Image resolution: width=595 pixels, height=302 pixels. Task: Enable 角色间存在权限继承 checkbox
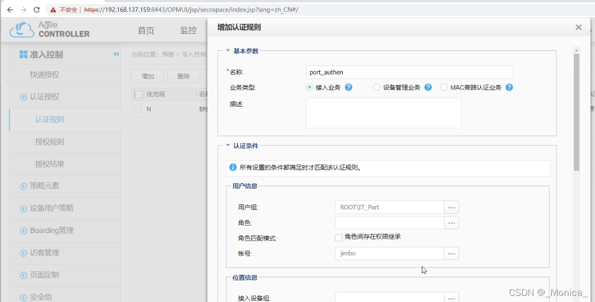point(338,238)
